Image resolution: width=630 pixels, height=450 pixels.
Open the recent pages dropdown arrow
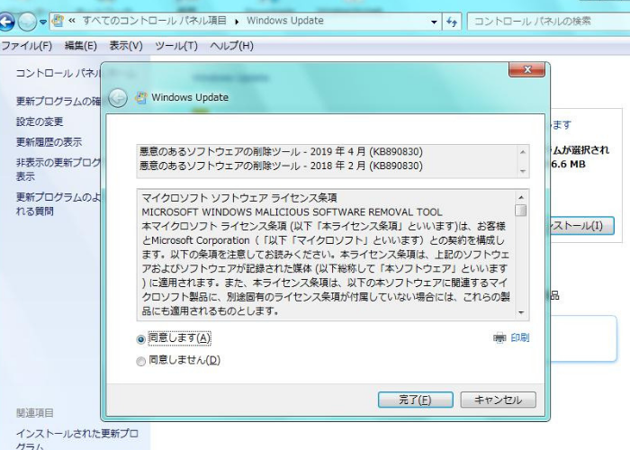point(43,22)
